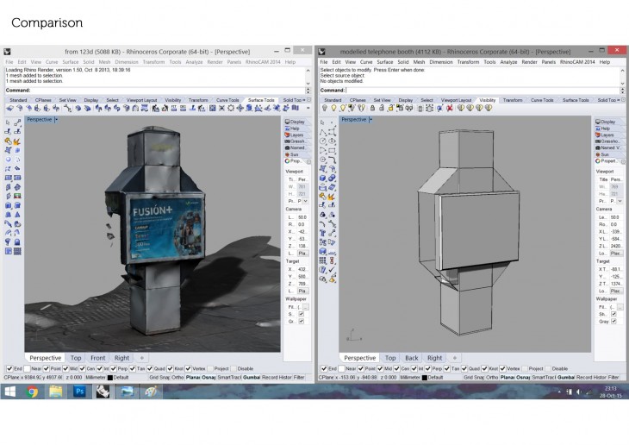This screenshot has width=629, height=445.
Task: Open Display panel in the right window
Action: point(606,122)
